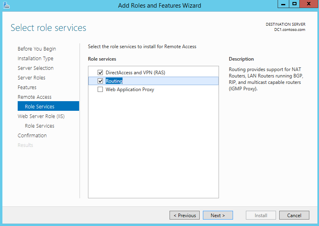
Task: Uncheck DirectAccess and VPN (RAS) checkbox
Action: [x=100, y=72]
